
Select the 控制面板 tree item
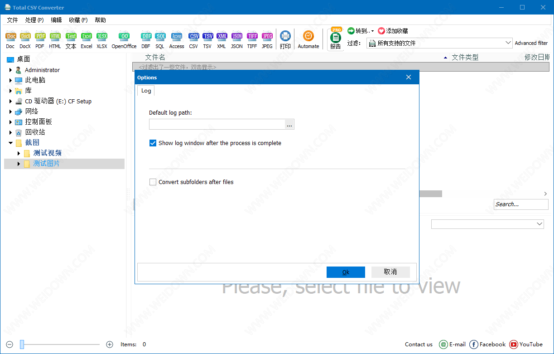click(x=39, y=122)
